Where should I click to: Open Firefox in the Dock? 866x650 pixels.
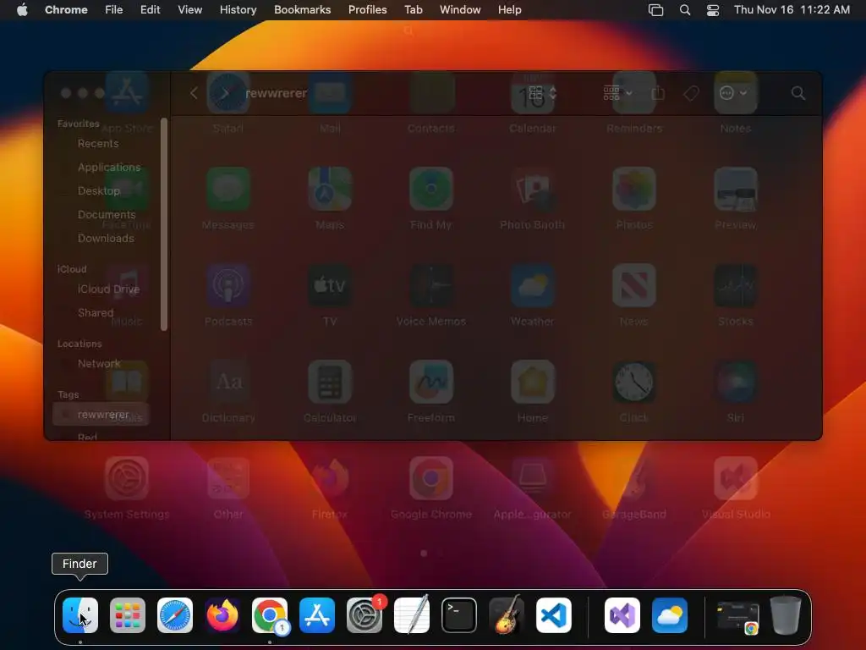[x=222, y=615]
